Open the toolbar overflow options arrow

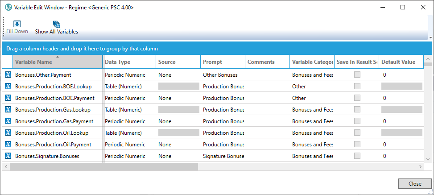pos(430,37)
